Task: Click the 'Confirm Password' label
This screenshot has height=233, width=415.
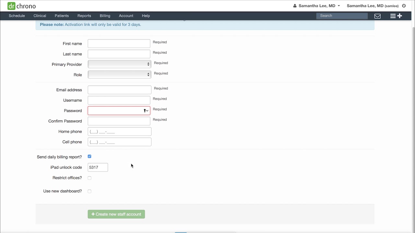Action: [65, 121]
